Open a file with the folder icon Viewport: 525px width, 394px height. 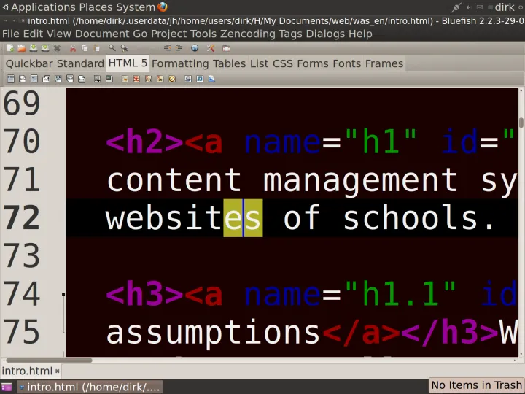click(x=22, y=48)
